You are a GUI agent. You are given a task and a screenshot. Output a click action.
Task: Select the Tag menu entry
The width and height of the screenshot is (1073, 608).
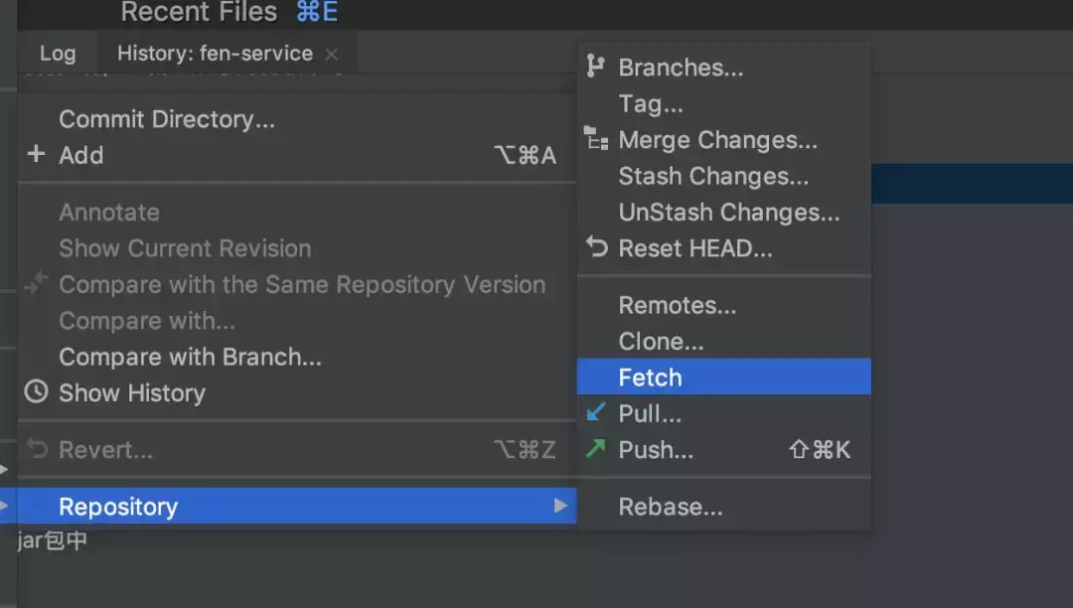click(651, 103)
